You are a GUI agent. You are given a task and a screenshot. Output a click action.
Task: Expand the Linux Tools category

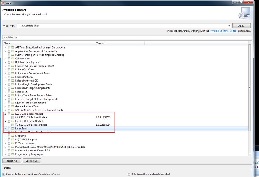(x=5, y=128)
